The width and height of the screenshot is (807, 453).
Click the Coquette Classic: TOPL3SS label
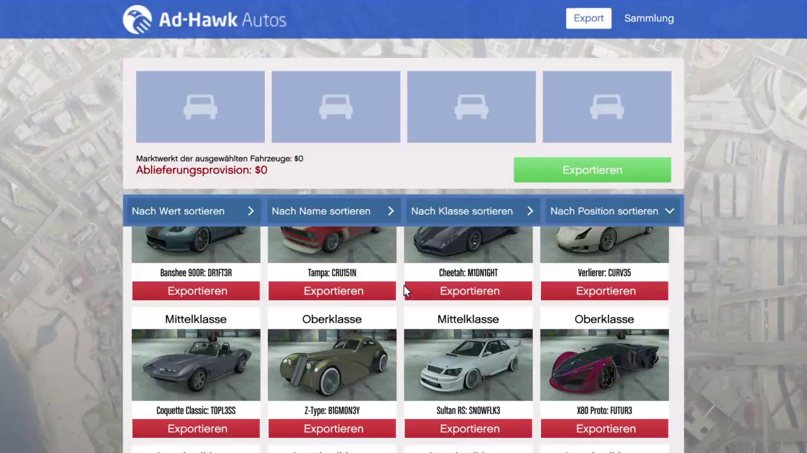[196, 411]
